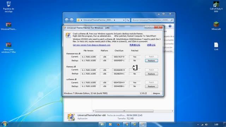
Task: Select tema para windows 7 Mac archive
Action: tap(8, 48)
